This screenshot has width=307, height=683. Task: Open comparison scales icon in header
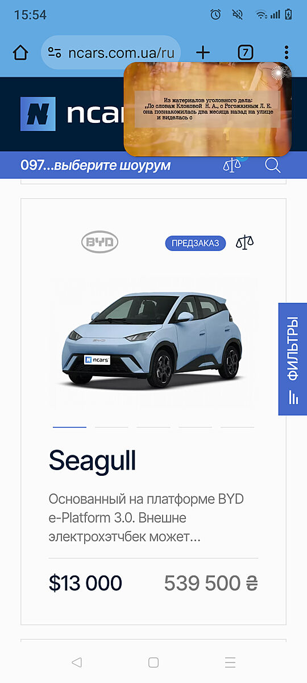coord(232,166)
